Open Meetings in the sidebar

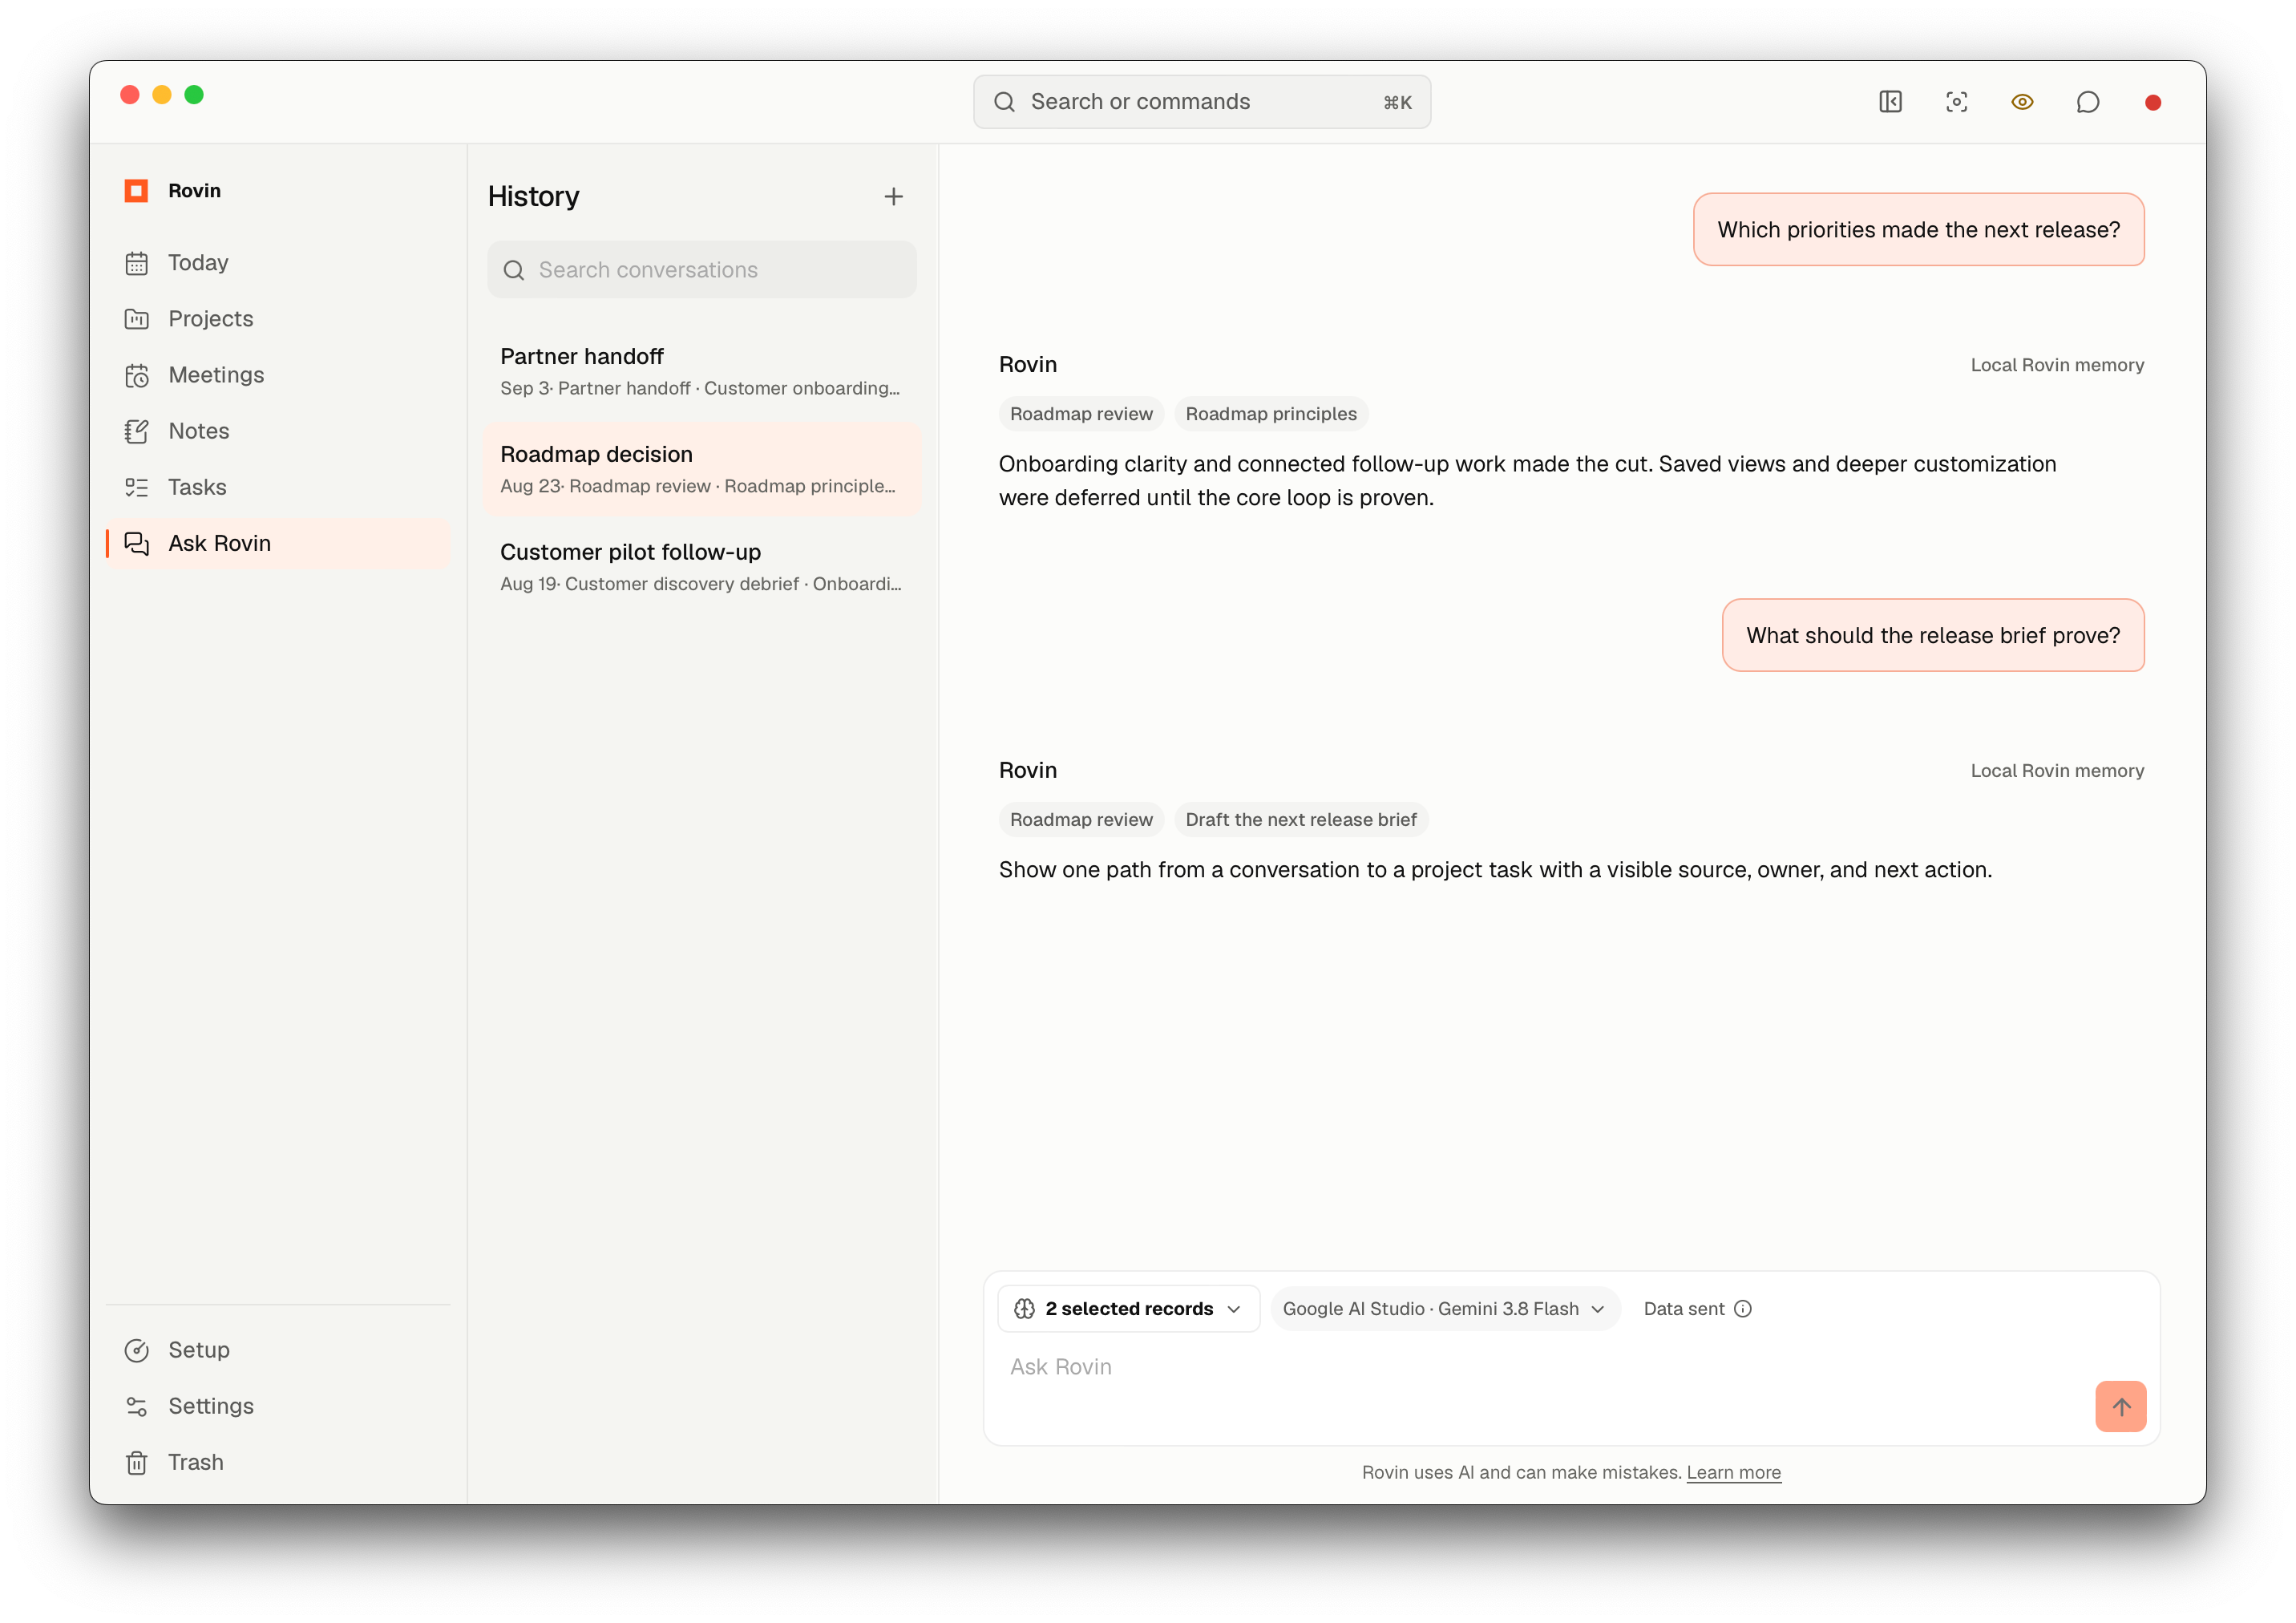pos(278,375)
